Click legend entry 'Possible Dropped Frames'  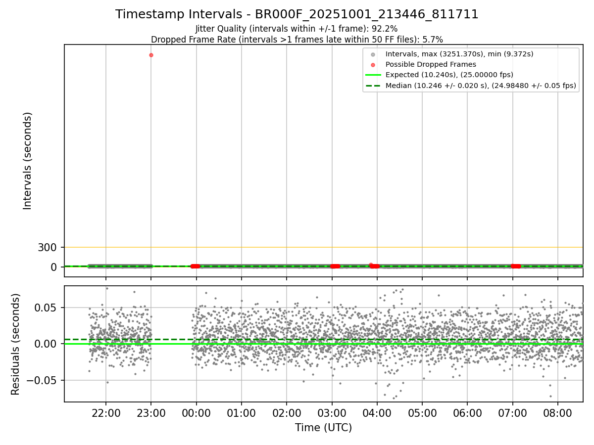click(x=431, y=64)
